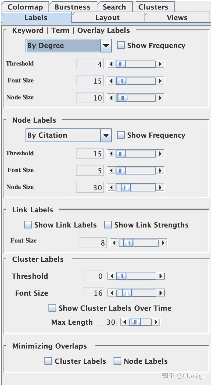211x385 pixels.
Task: Toggle Show Link Strengths checkbox
Action: pos(108,225)
